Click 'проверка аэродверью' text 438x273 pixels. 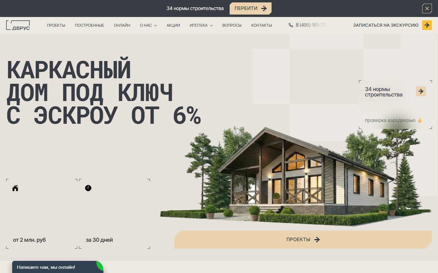[x=390, y=120]
